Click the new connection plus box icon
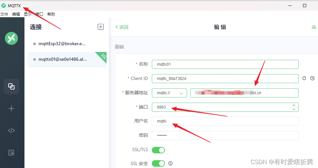Viewport: 318px width, 168px height. 101,27
